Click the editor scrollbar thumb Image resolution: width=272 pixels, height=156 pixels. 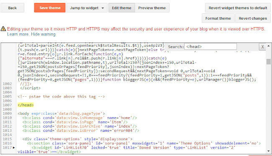point(269,61)
